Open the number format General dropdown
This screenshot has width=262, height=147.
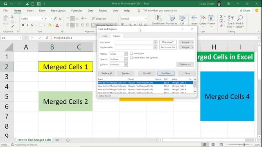coord(146,19)
